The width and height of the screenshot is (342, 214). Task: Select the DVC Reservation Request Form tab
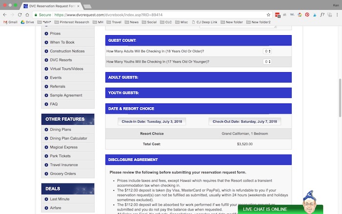[52, 6]
